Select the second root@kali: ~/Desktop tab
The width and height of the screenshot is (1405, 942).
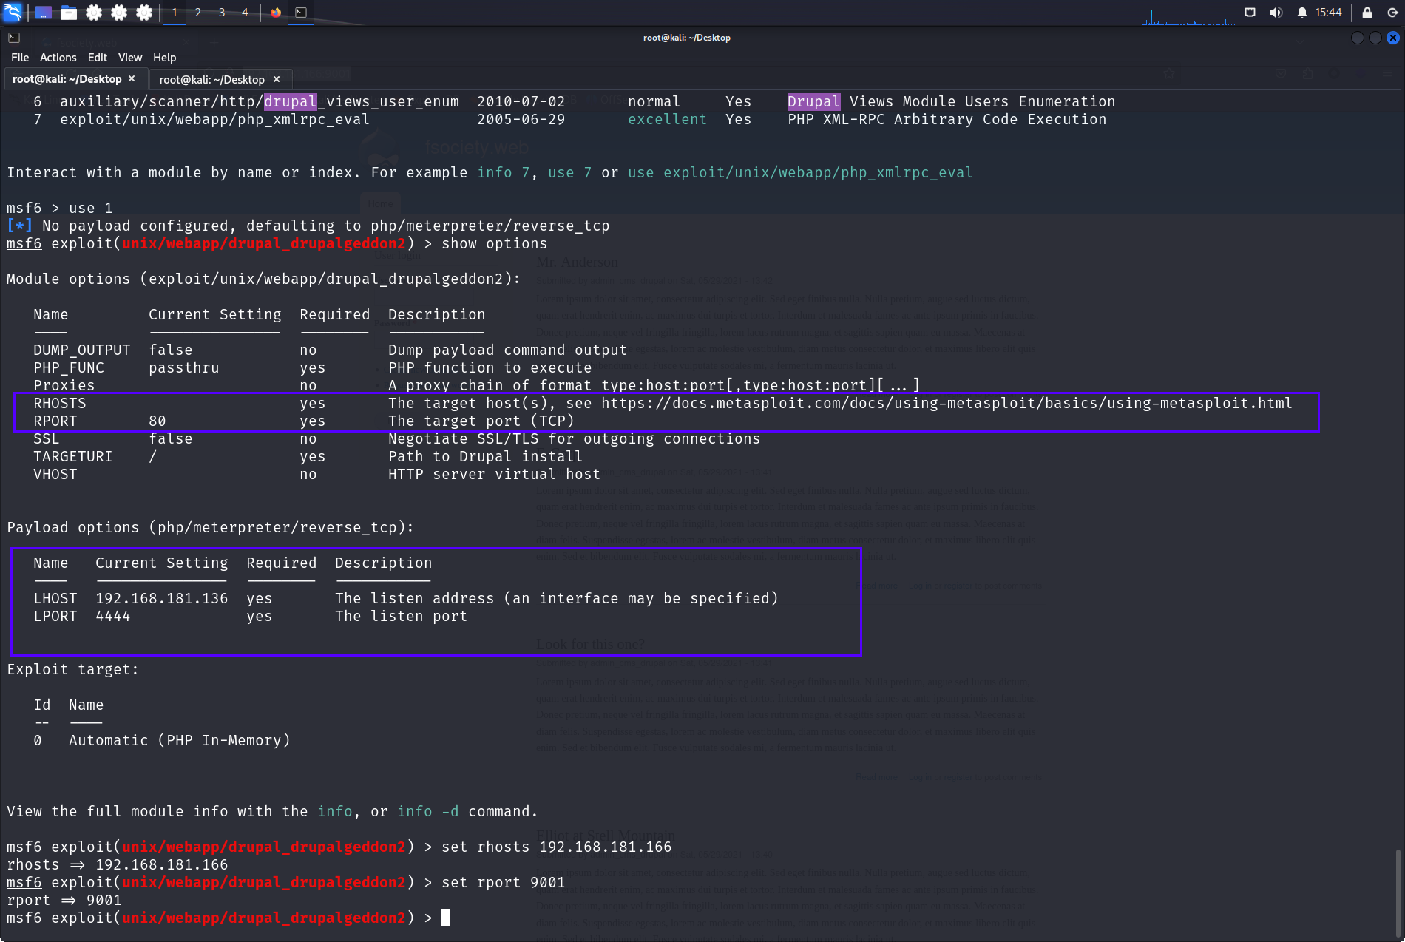point(220,79)
